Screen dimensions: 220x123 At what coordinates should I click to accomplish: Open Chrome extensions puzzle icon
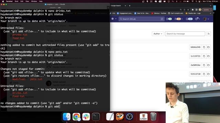click(192, 10)
